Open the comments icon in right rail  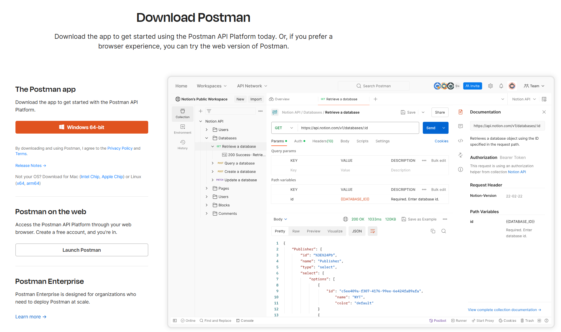tap(460, 126)
